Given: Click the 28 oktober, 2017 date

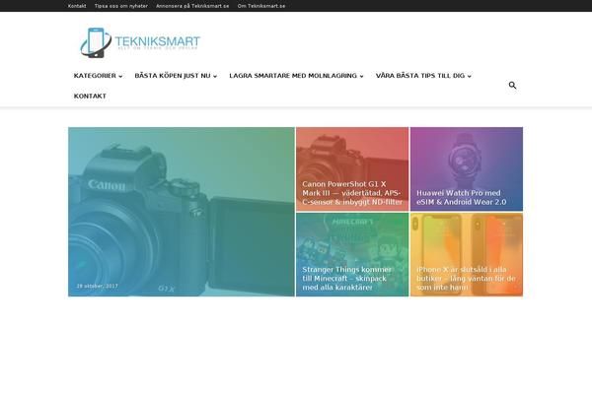Looking at the screenshot, I should pyautogui.click(x=98, y=286).
